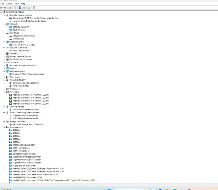Image resolution: width=218 pixels, height=190 pixels.
Task: Select ACPI Fixed Feature Button
Action: pyautogui.click(x=24, y=145)
